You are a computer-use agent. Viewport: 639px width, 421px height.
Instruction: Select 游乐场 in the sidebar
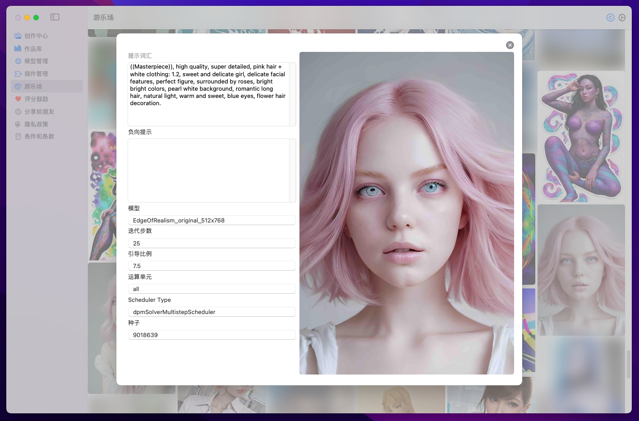[33, 86]
